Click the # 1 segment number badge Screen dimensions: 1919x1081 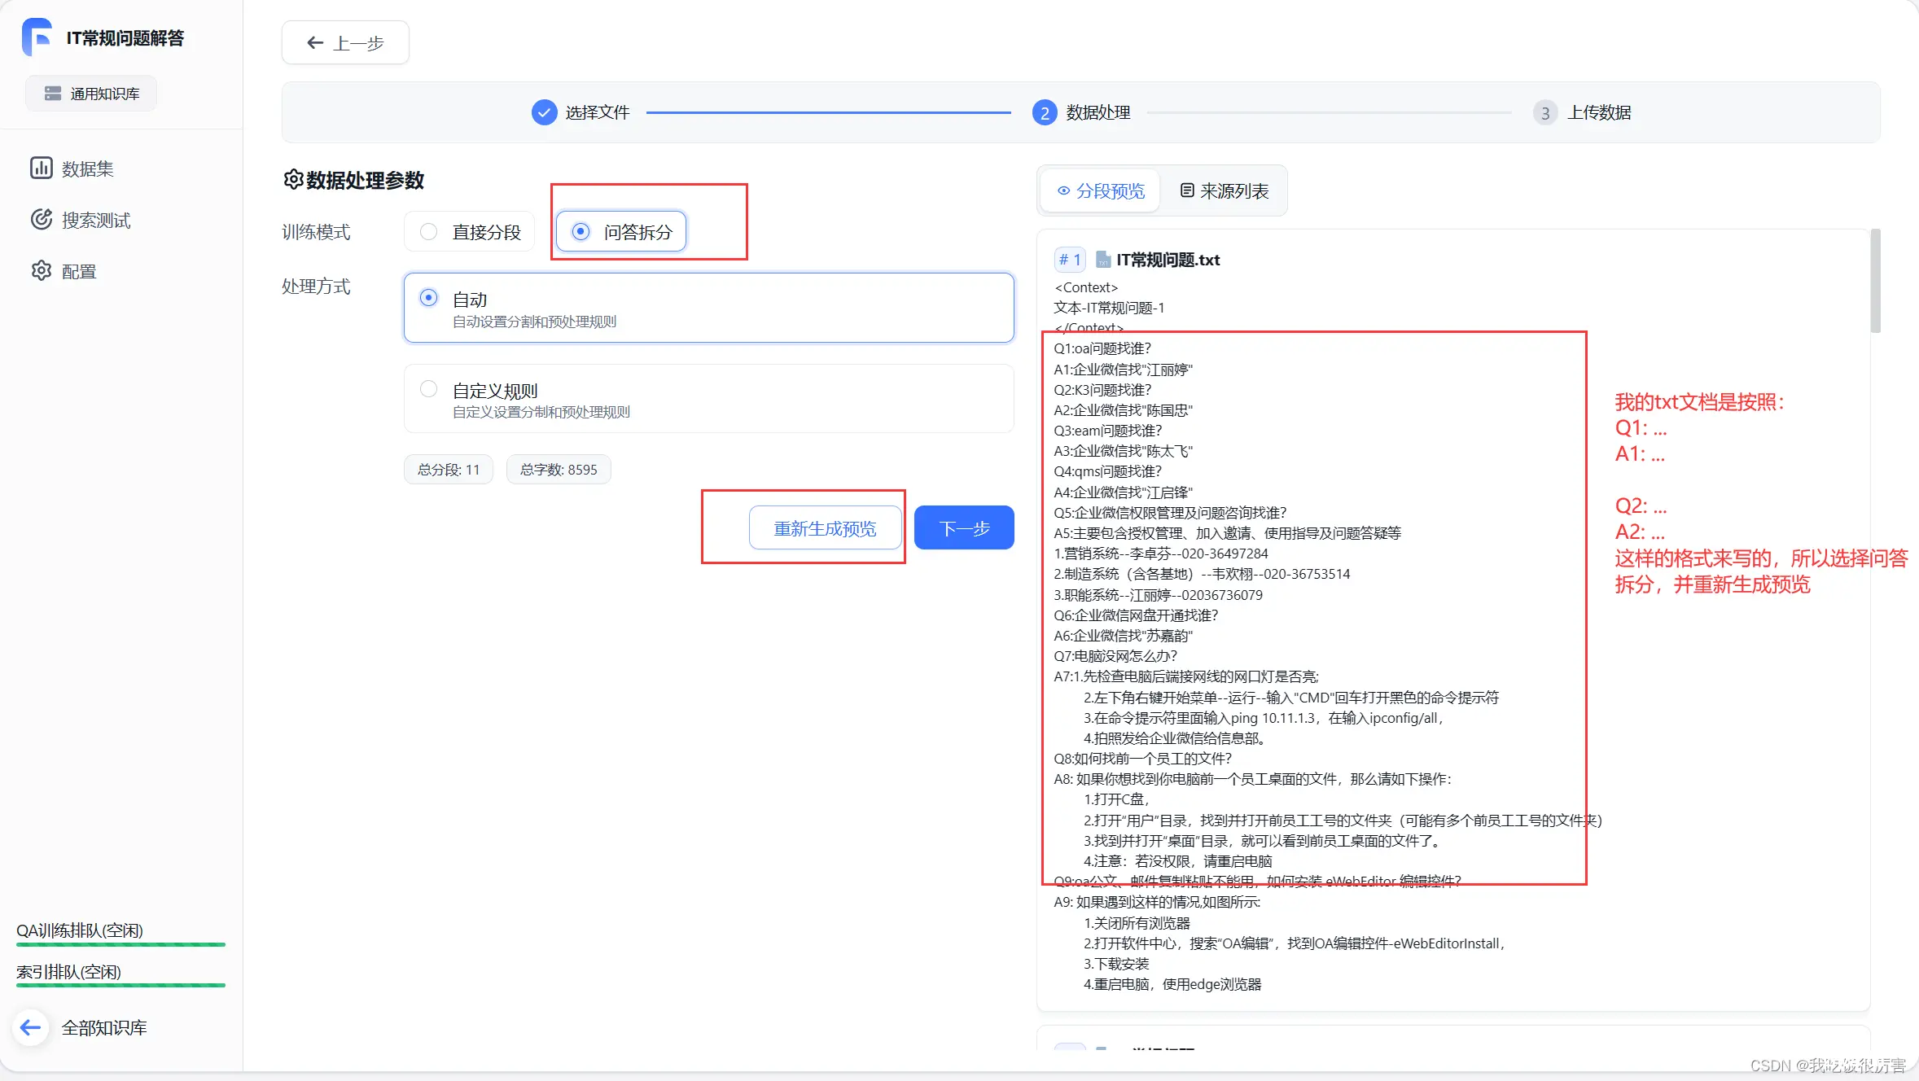click(x=1070, y=260)
